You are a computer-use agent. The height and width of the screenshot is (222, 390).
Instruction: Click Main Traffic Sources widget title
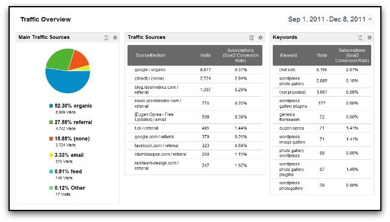click(x=44, y=37)
